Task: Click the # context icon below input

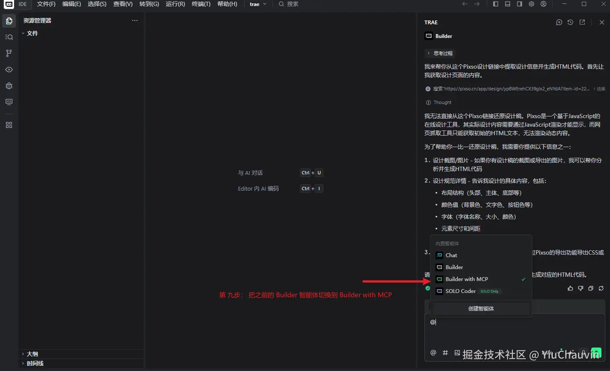Action: [x=445, y=353]
